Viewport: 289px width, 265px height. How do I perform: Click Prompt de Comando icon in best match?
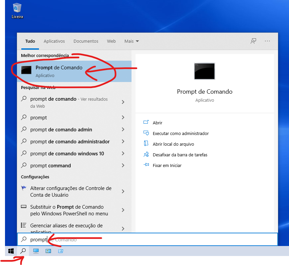(26, 70)
